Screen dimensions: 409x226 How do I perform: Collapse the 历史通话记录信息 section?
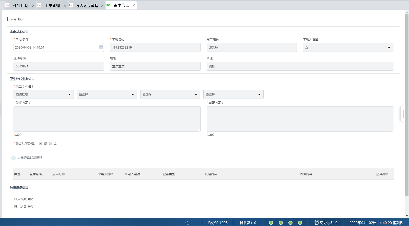14,158
